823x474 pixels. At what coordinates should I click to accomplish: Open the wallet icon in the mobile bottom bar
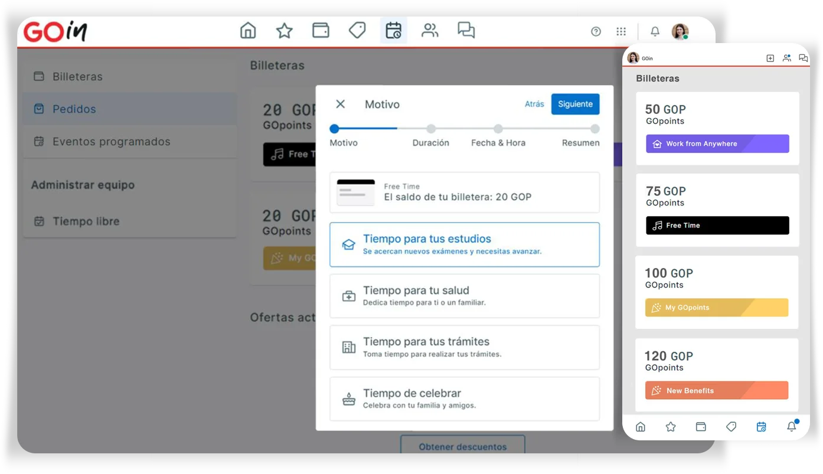click(701, 427)
